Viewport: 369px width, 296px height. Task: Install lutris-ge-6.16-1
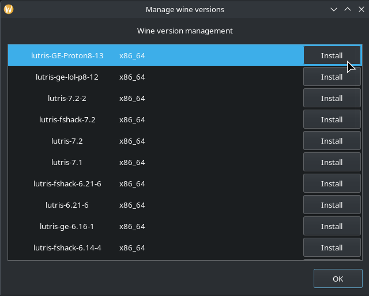coord(332,226)
